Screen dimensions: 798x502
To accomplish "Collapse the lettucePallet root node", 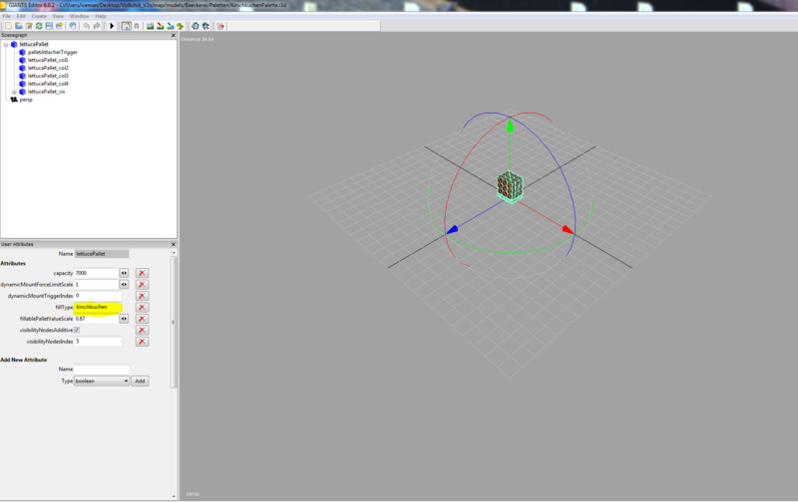I will point(5,45).
